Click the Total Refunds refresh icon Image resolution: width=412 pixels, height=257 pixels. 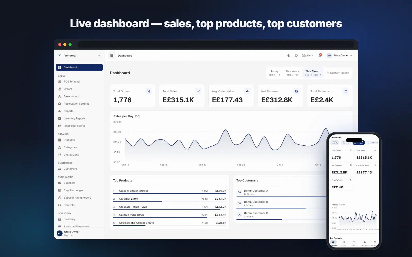click(x=346, y=91)
